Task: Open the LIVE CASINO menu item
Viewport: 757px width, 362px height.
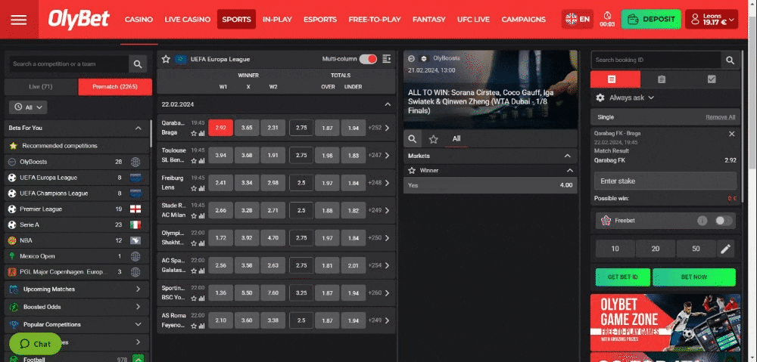Action: point(187,20)
